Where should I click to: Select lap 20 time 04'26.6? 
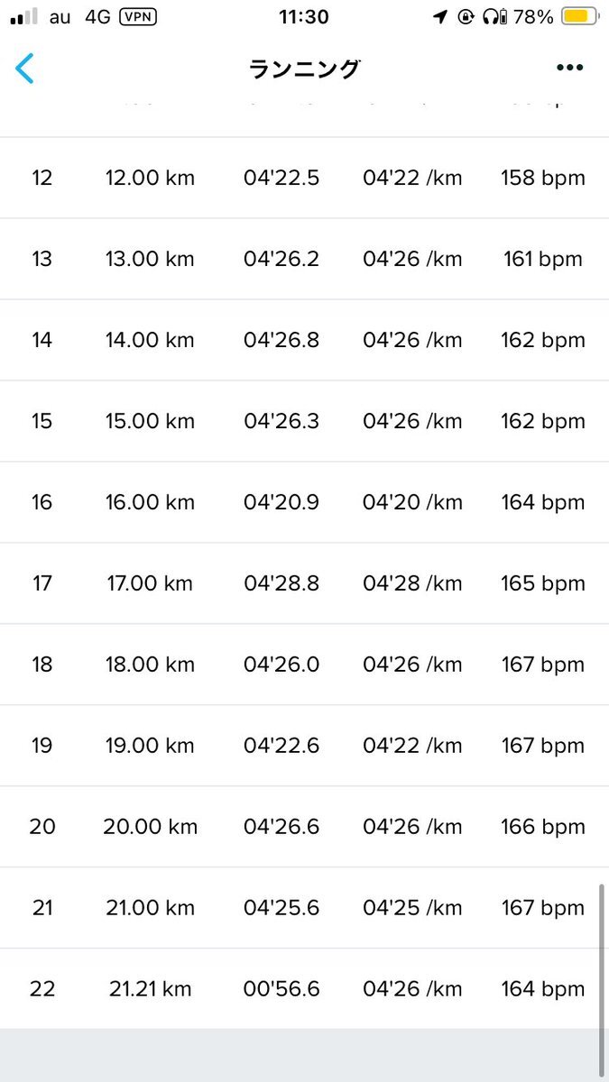click(x=281, y=827)
